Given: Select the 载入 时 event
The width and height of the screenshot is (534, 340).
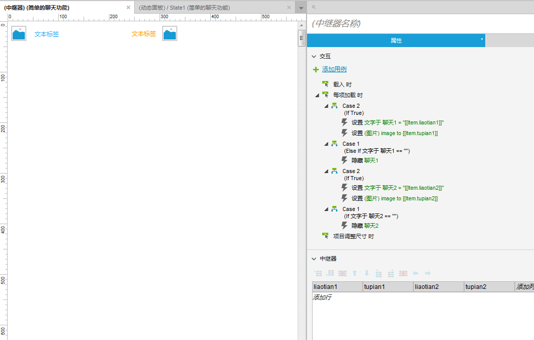Looking at the screenshot, I should pyautogui.click(x=342, y=84).
